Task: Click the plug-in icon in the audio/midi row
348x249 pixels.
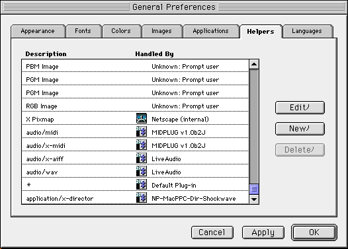Action: coord(142,131)
